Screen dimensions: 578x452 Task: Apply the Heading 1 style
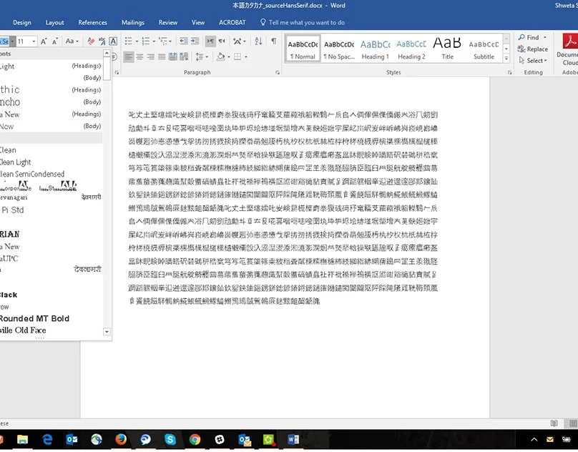375,48
